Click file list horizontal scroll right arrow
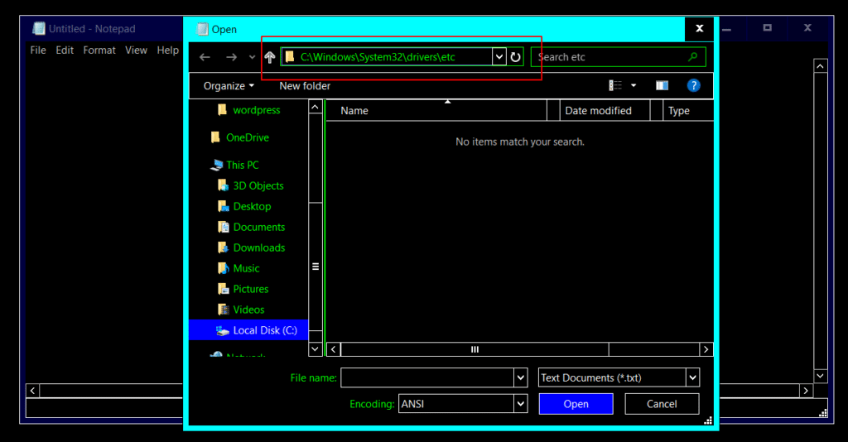848x442 pixels. (706, 349)
